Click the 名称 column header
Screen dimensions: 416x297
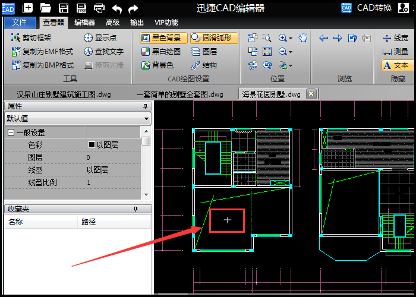click(41, 222)
